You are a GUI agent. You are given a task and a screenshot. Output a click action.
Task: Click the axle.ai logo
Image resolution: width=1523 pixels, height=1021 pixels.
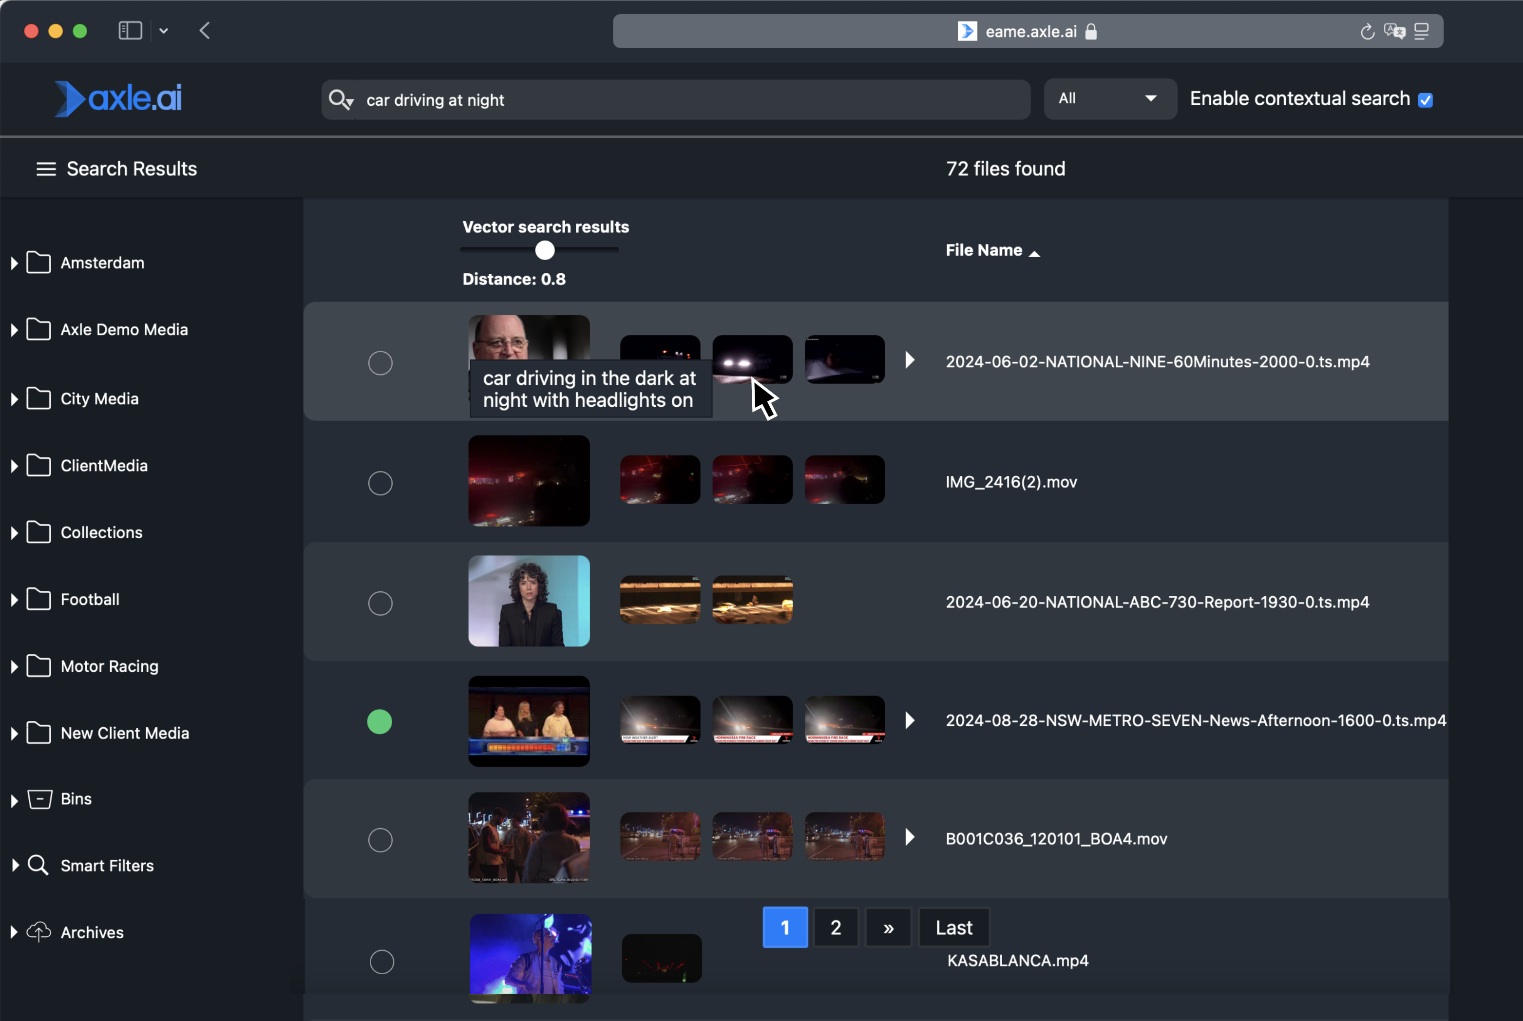coord(118,99)
